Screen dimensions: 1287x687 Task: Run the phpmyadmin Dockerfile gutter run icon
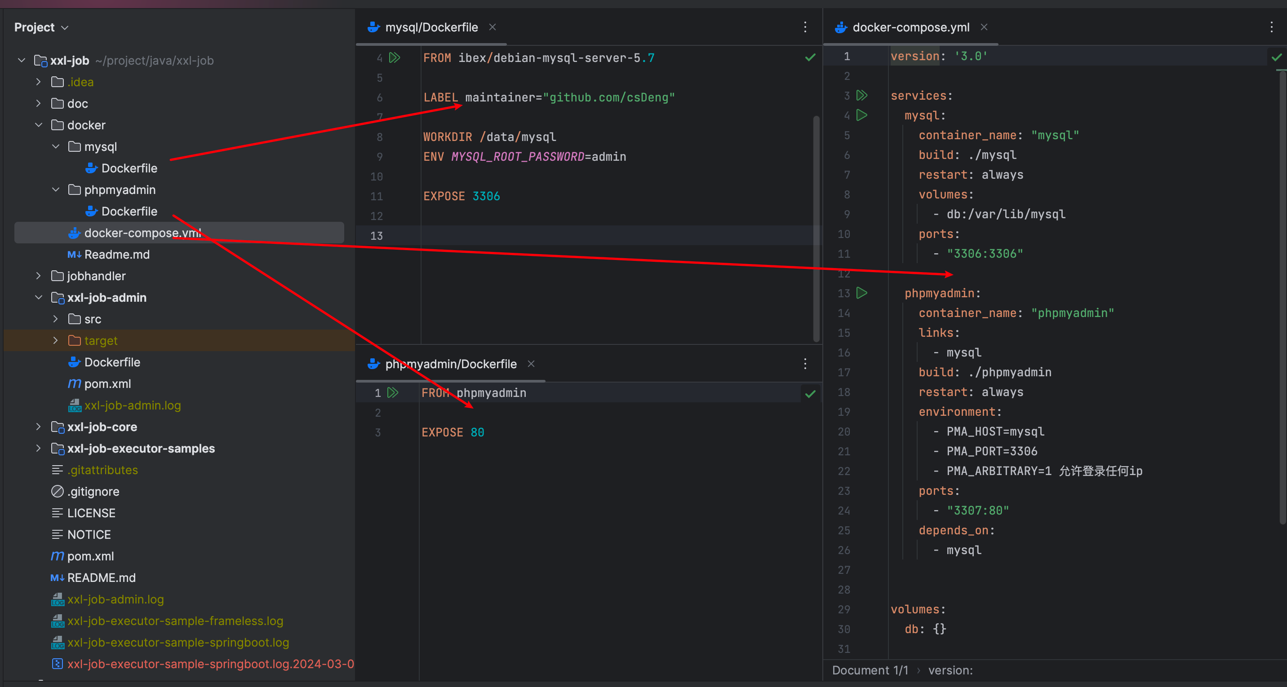(393, 393)
